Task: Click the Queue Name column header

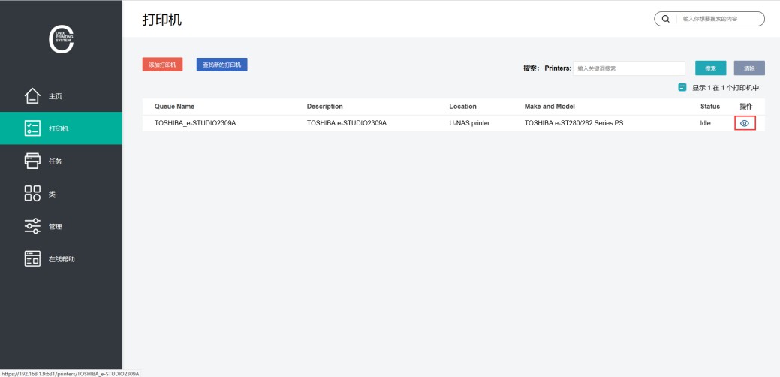Action: coord(174,107)
